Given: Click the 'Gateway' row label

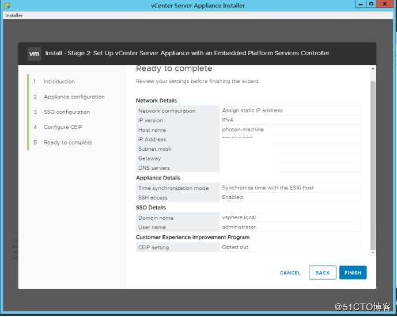Looking at the screenshot, I should tap(149, 159).
